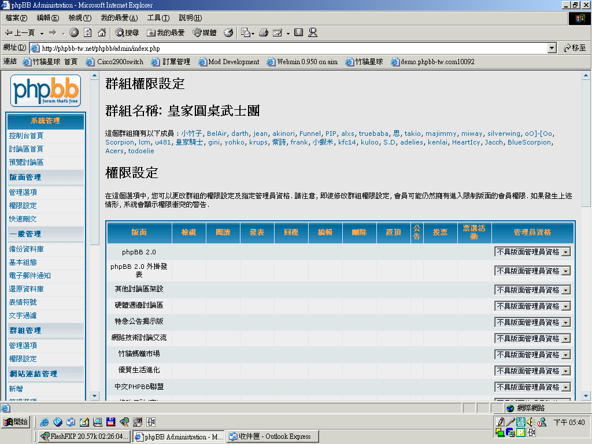
Task: Open the History icon in the toolbar
Action: click(x=228, y=33)
